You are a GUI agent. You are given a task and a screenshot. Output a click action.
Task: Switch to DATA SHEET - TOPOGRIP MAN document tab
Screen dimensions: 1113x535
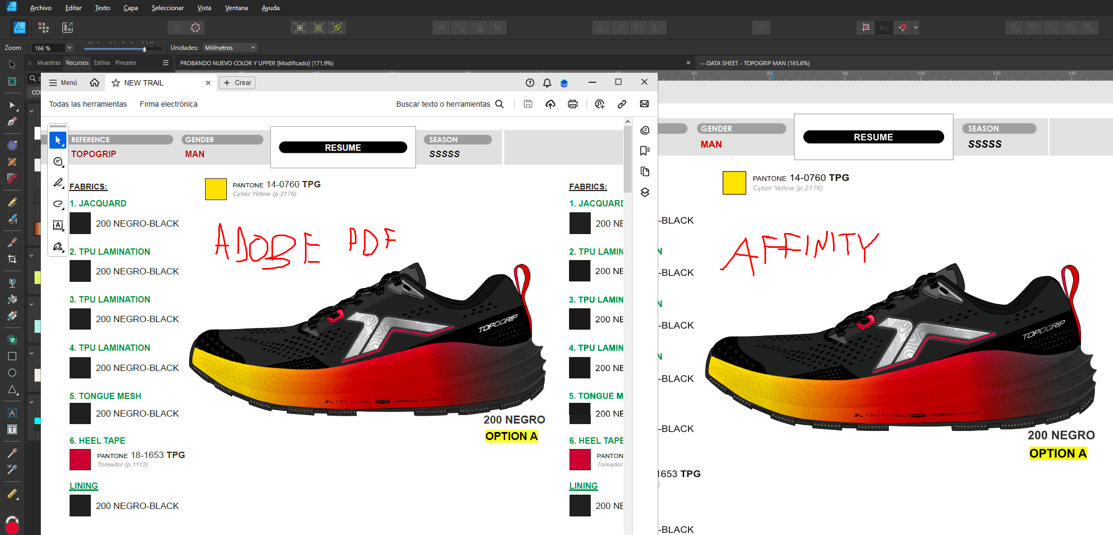point(754,63)
